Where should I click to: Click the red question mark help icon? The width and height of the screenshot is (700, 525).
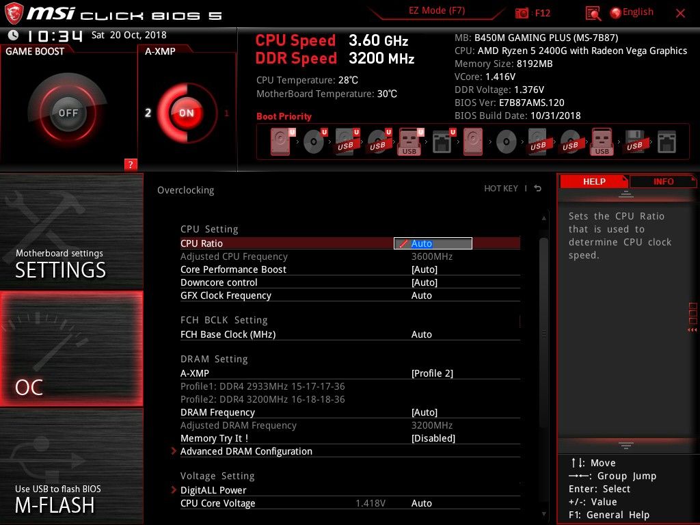(x=131, y=164)
